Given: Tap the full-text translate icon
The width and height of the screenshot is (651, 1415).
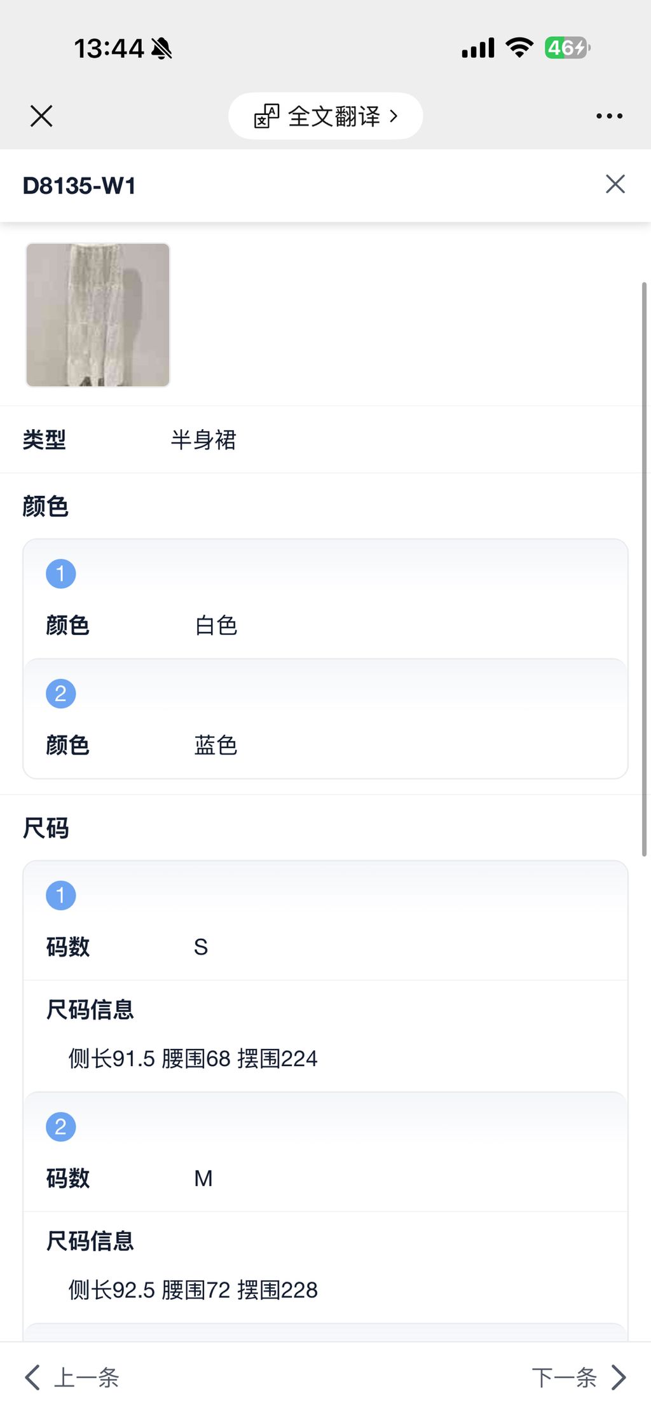Looking at the screenshot, I should click(266, 116).
